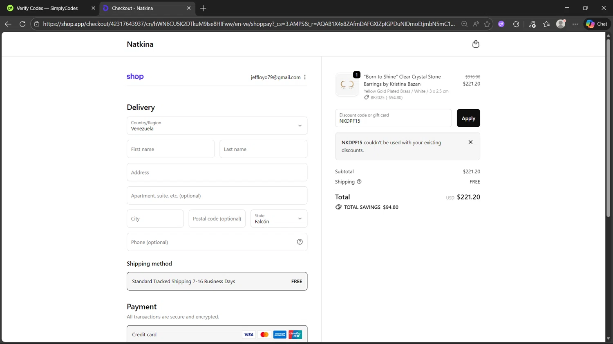Open the browser profile avatar
613x344 pixels.
(x=561, y=24)
